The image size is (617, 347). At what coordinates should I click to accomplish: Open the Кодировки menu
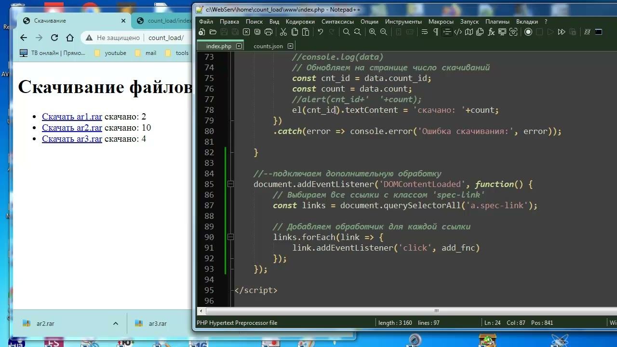(300, 21)
